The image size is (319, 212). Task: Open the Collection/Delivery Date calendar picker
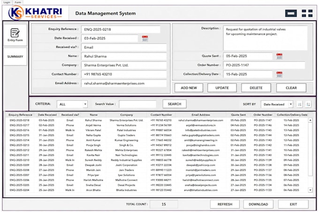(279, 74)
